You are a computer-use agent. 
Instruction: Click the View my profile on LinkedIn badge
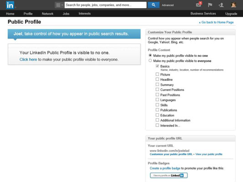pyautogui.click(x=169, y=175)
